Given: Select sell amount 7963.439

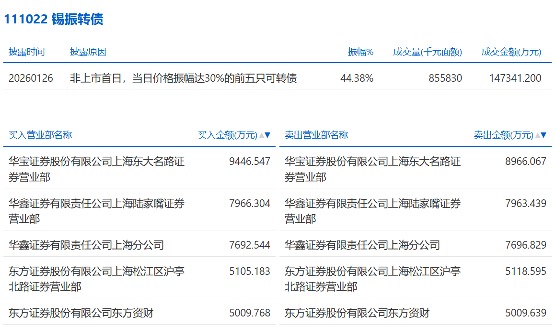Looking at the screenshot, I should 526,203.
